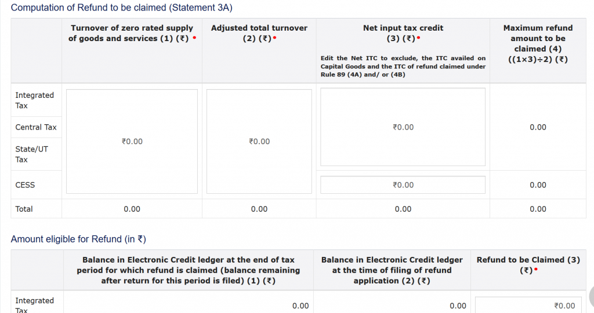This screenshot has height=313, width=594.
Task: Click CESS maximum refund amount 0.00
Action: click(538, 185)
